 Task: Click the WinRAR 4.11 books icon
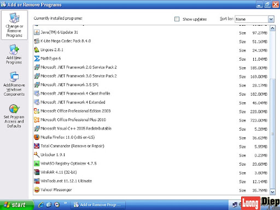(x=37, y=172)
